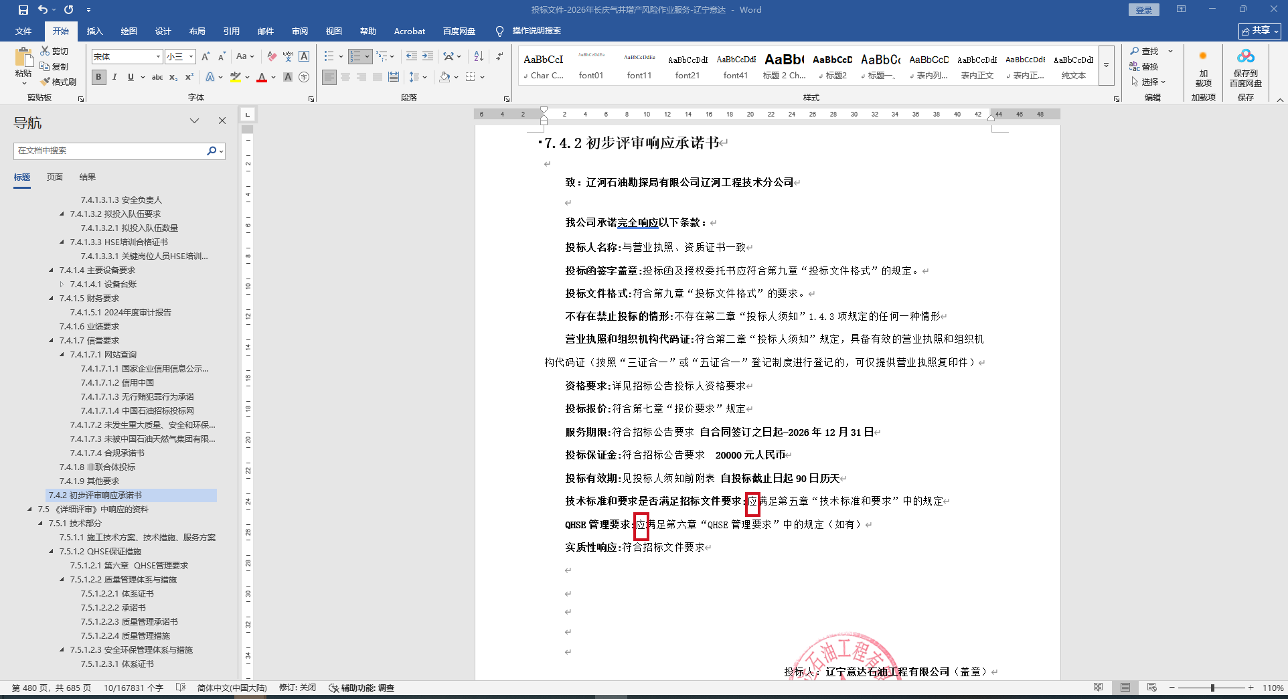This screenshot has height=699, width=1288.
Task: Apply the 纯文本 style
Action: [1074, 66]
